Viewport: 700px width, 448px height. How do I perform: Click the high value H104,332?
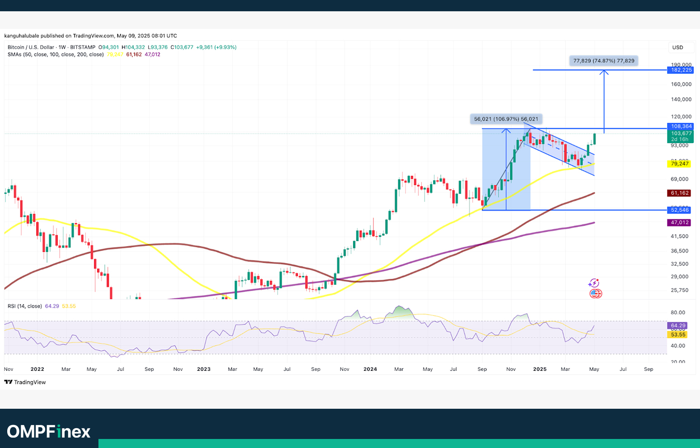133,47
